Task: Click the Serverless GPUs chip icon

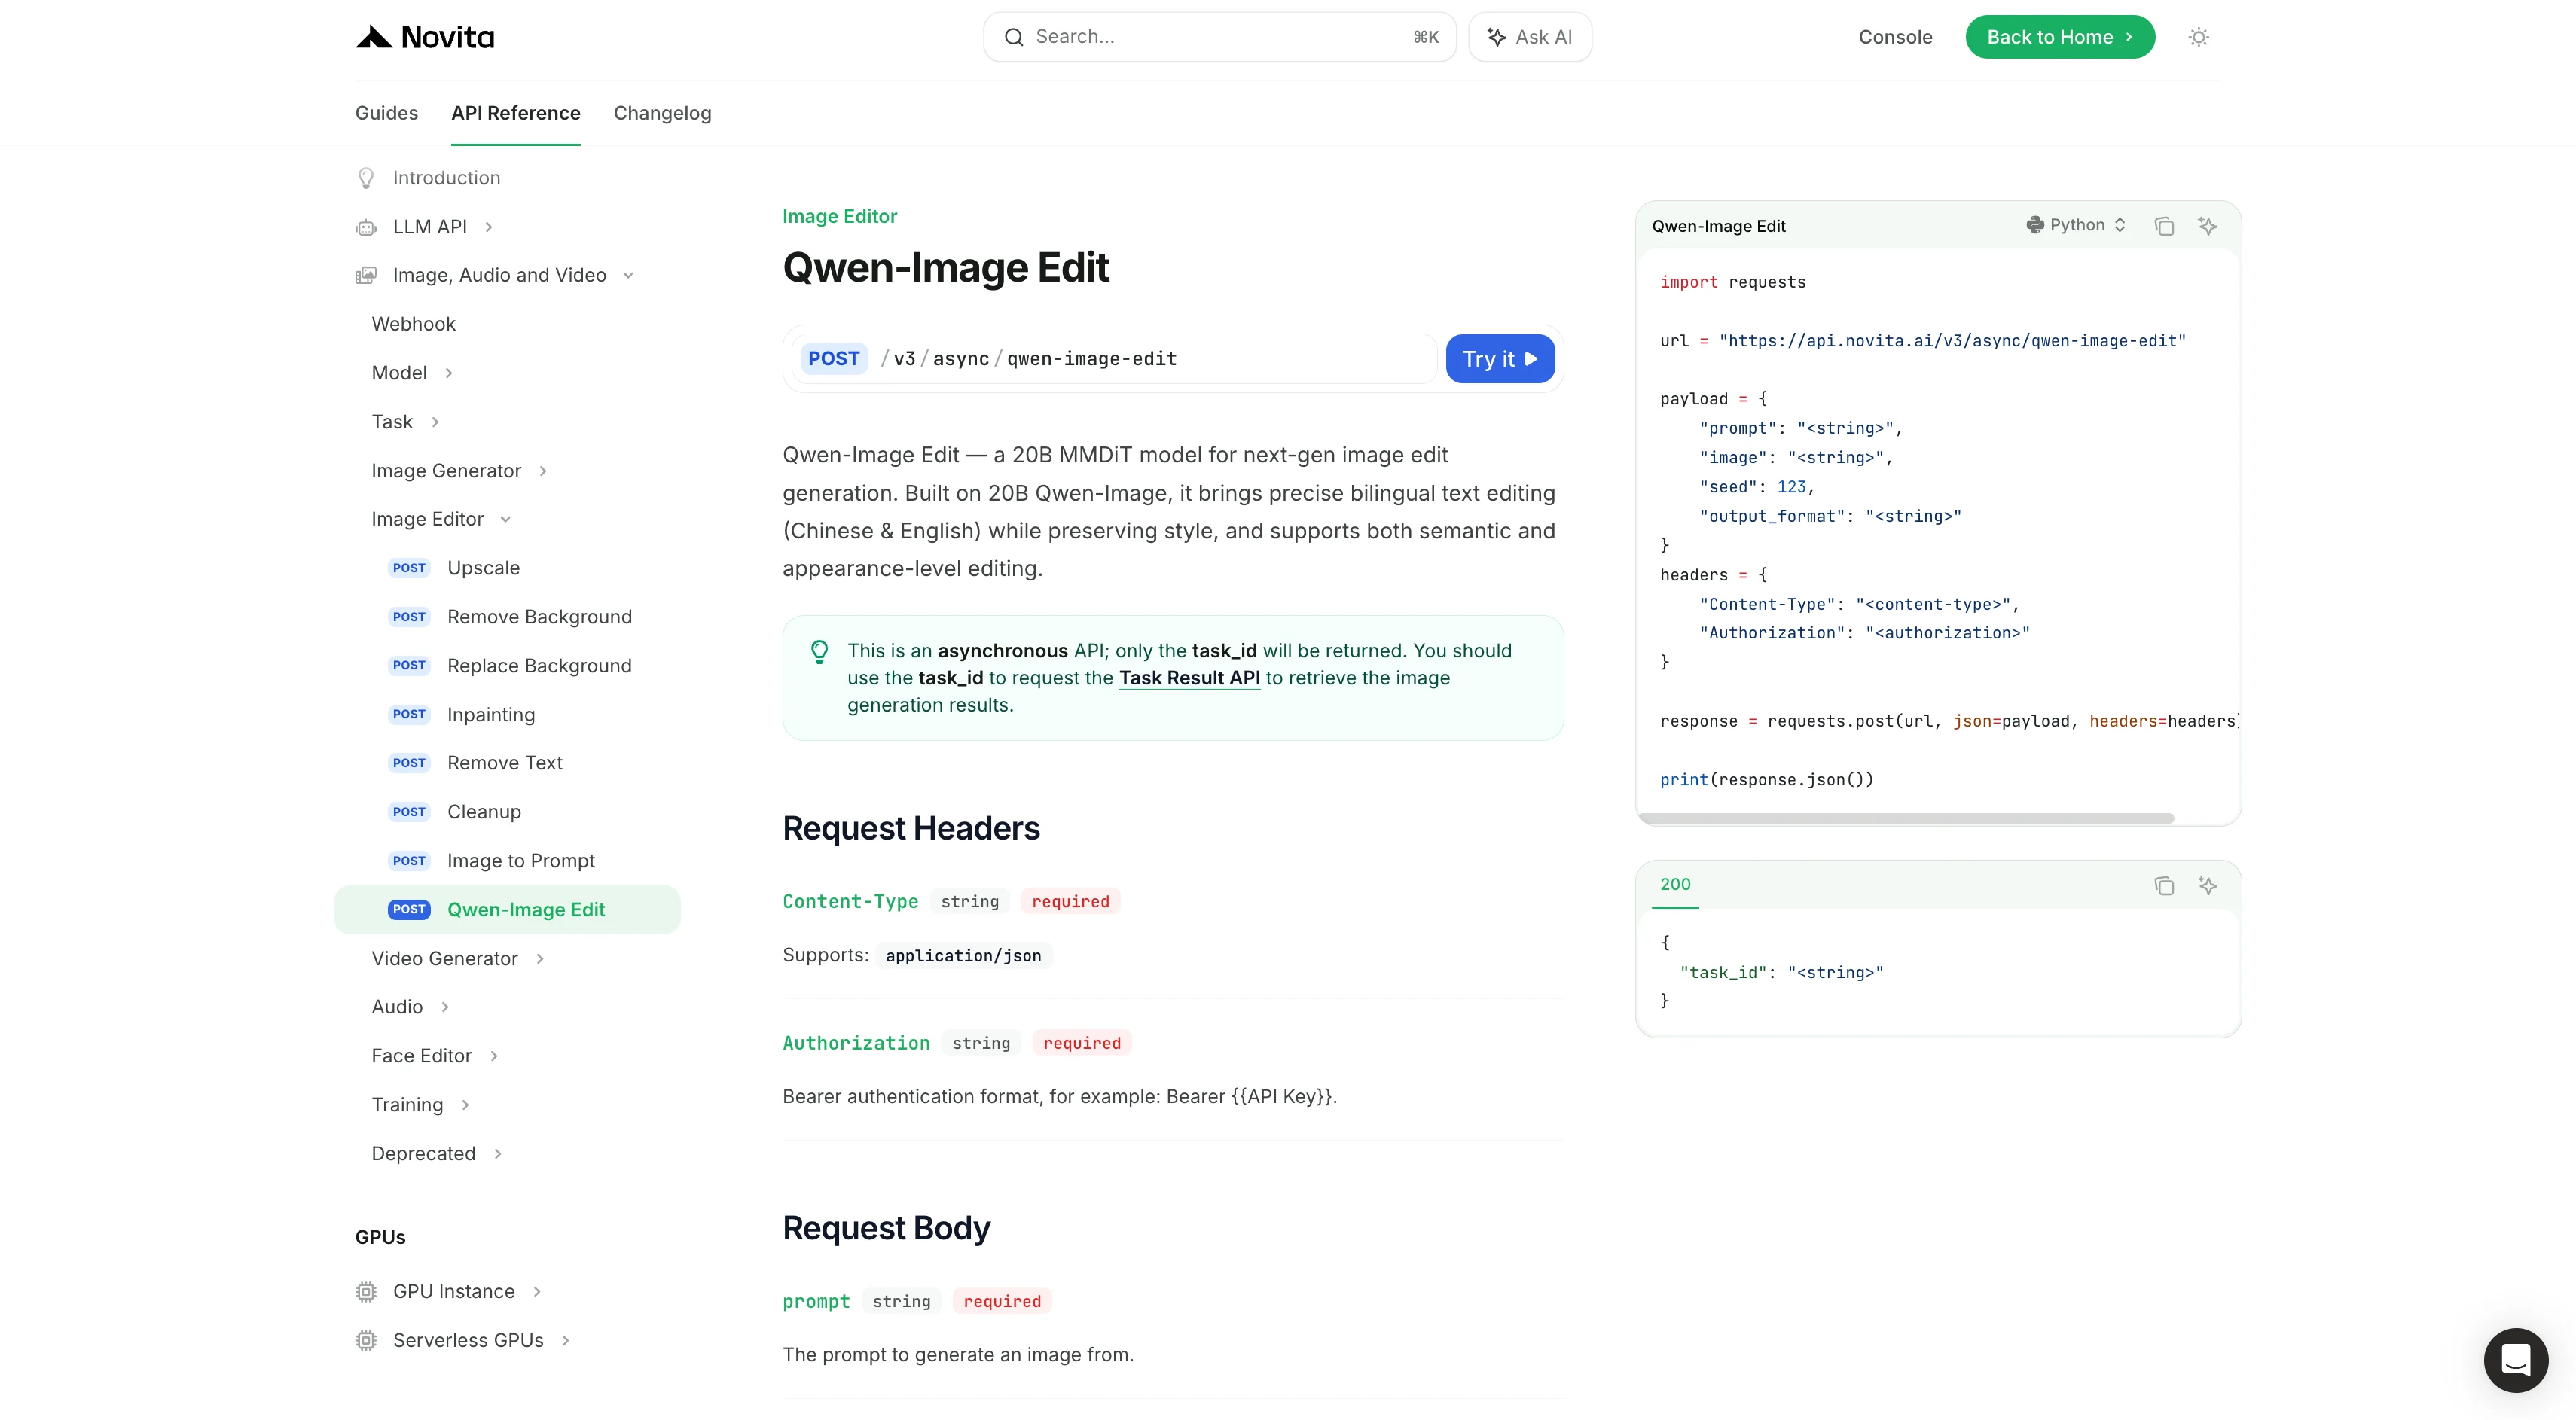Action: point(366,1340)
